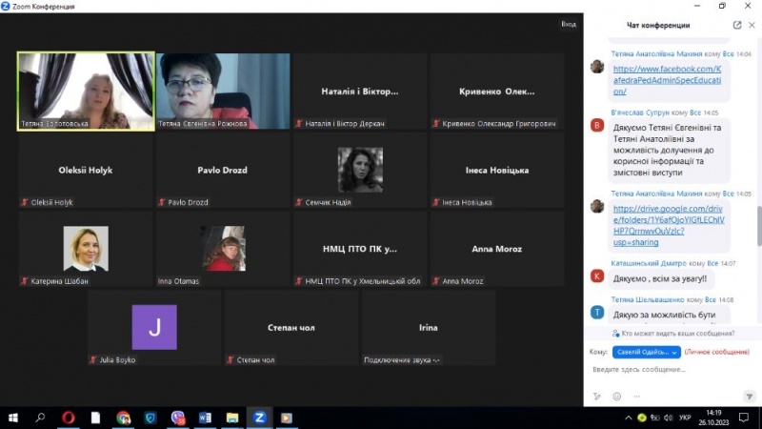Click the "Вход" view button
Image resolution: width=762 pixels, height=429 pixels.
coord(569,24)
